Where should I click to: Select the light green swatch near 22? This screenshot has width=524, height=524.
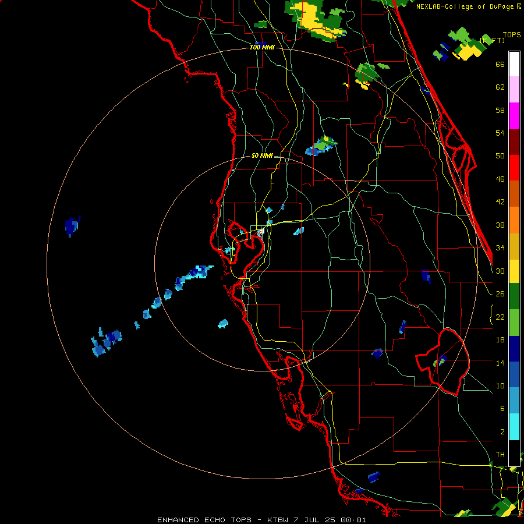coord(514,323)
